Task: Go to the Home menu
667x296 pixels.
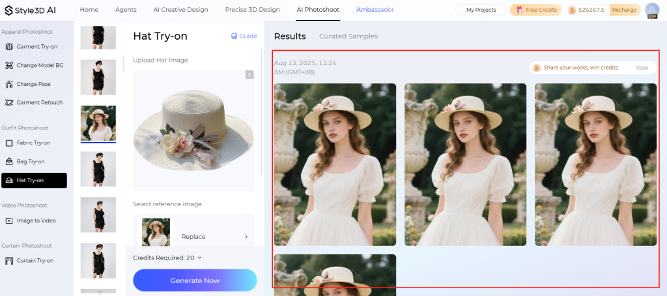Action: [x=89, y=10]
